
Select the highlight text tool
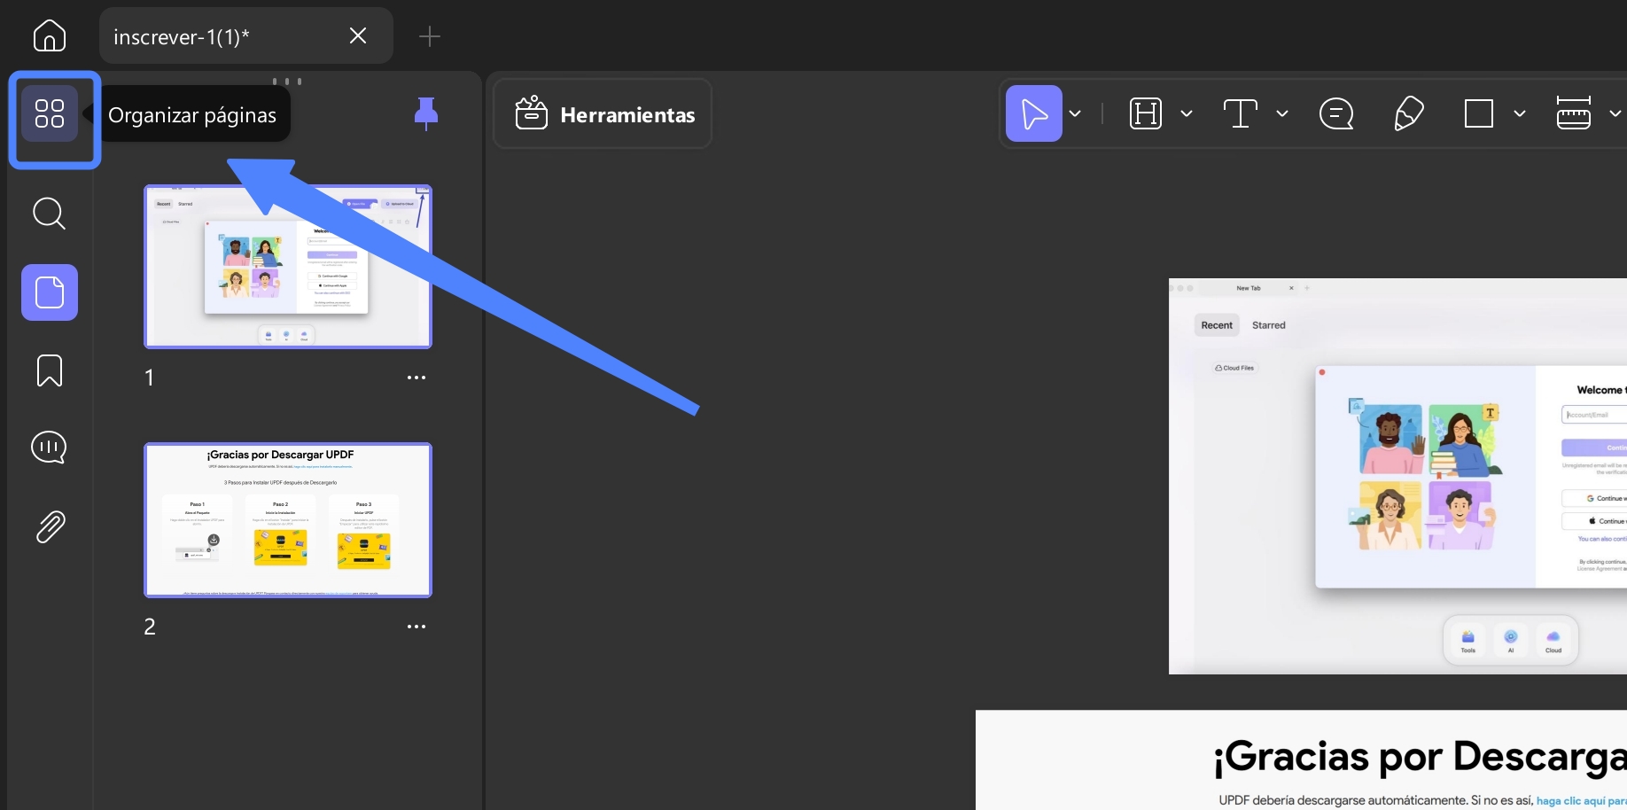point(1146,113)
